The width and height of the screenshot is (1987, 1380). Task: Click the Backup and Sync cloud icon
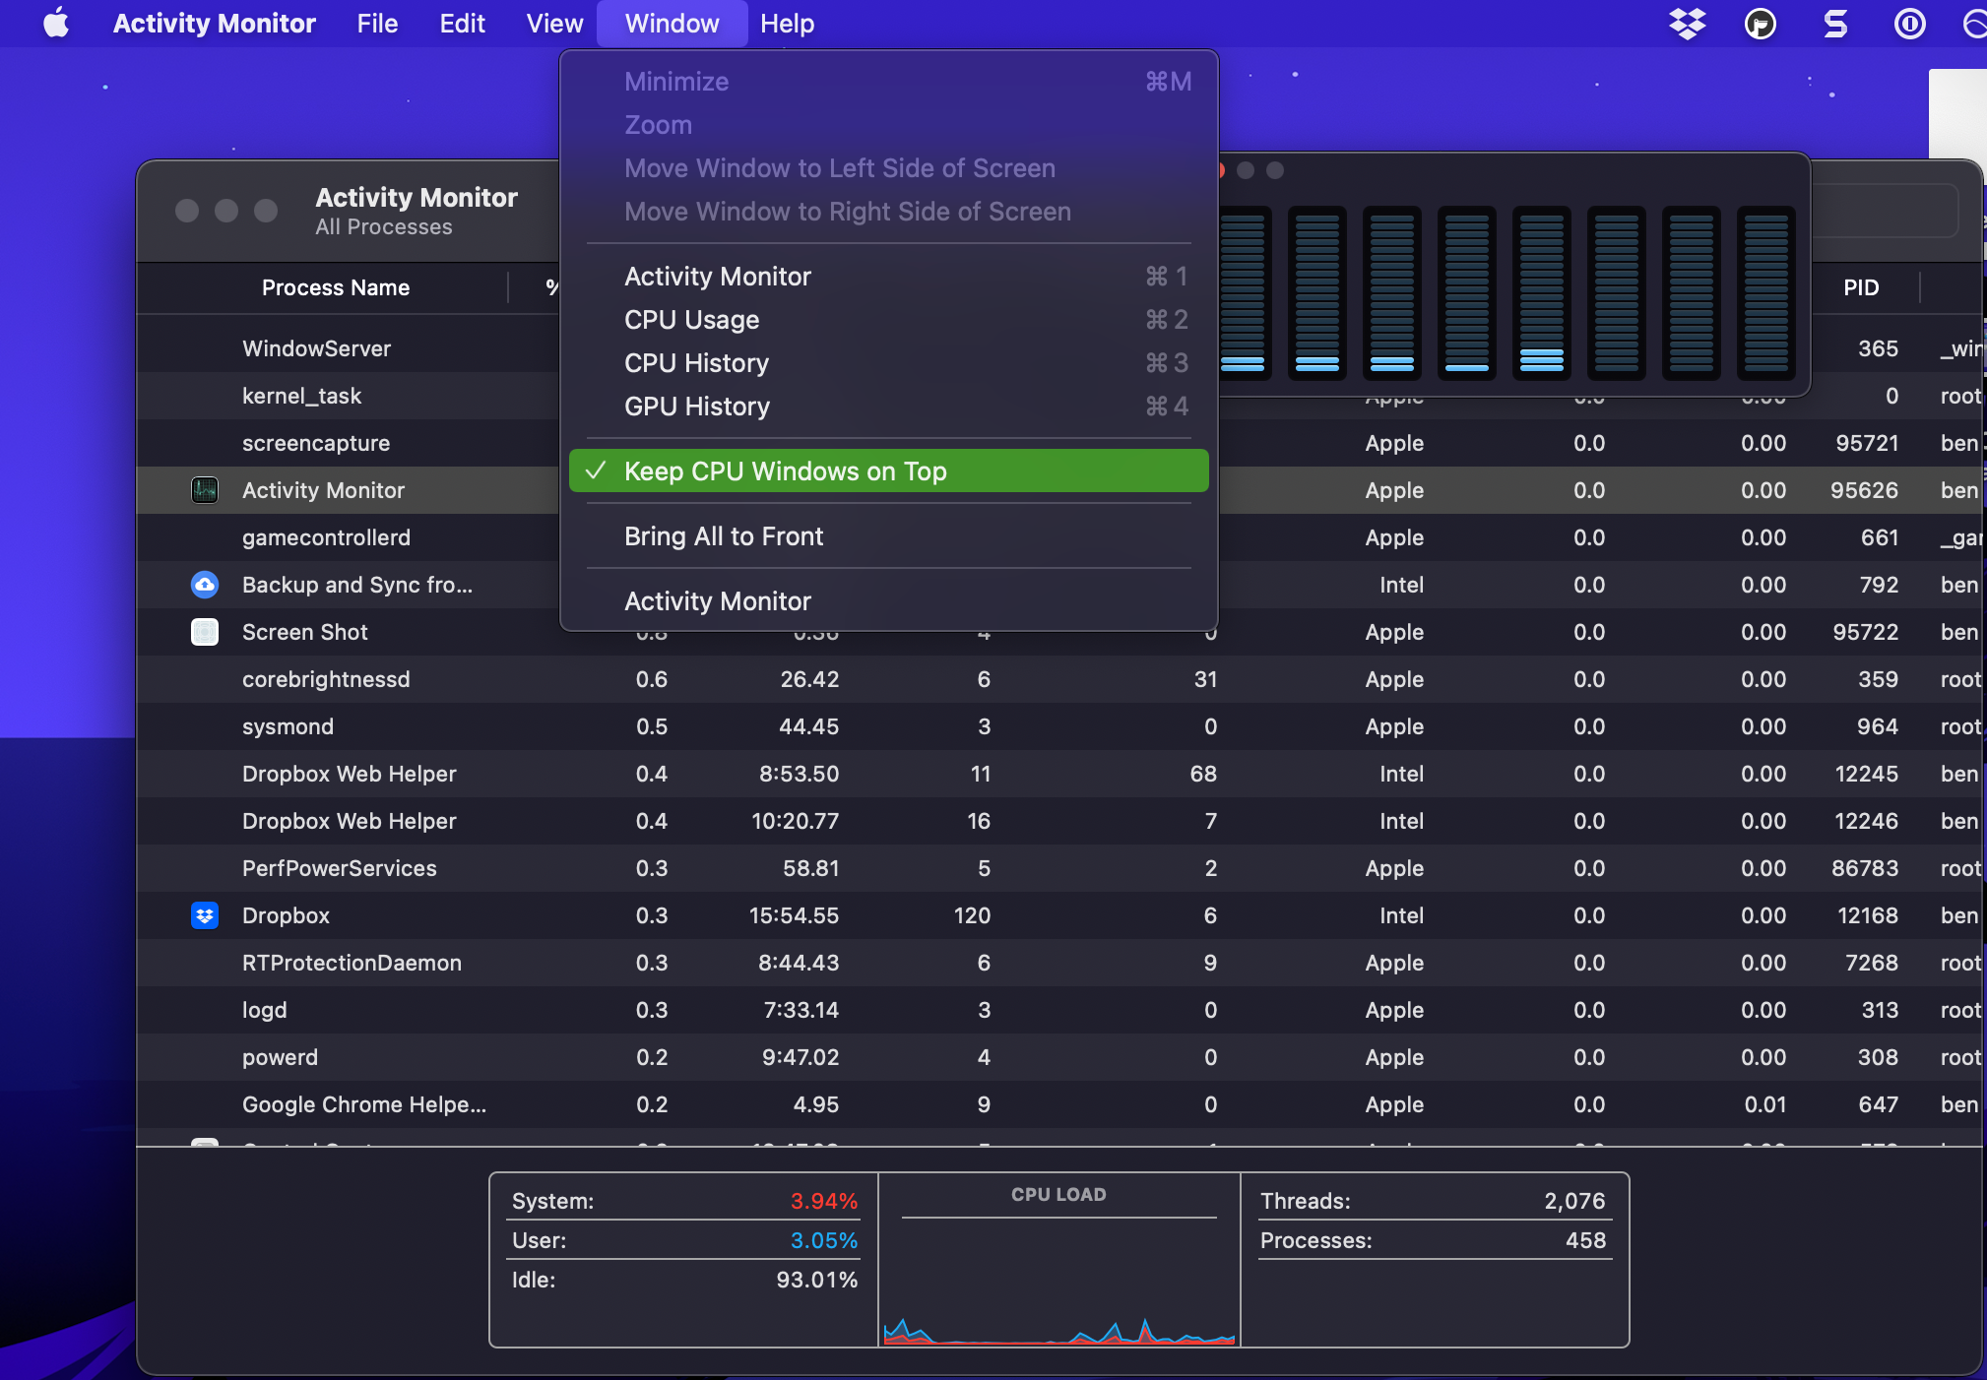[204, 584]
